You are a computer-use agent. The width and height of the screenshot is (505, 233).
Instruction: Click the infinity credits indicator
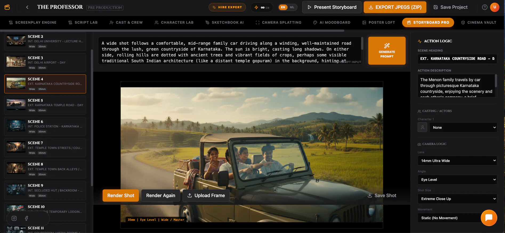point(262,7)
